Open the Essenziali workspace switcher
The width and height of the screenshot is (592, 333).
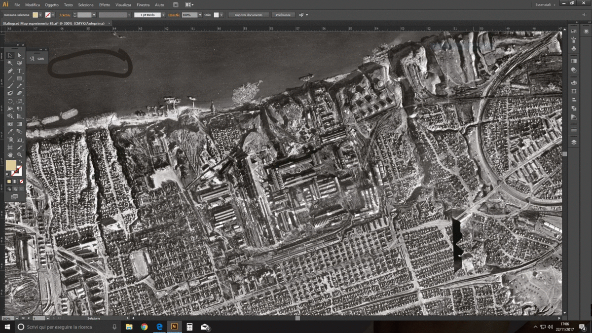545,4
